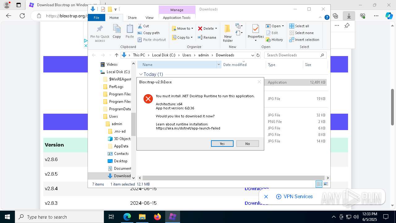The image size is (396, 223).
Task: Click the Edge Downloads toolbar icon
Action: [x=349, y=16]
